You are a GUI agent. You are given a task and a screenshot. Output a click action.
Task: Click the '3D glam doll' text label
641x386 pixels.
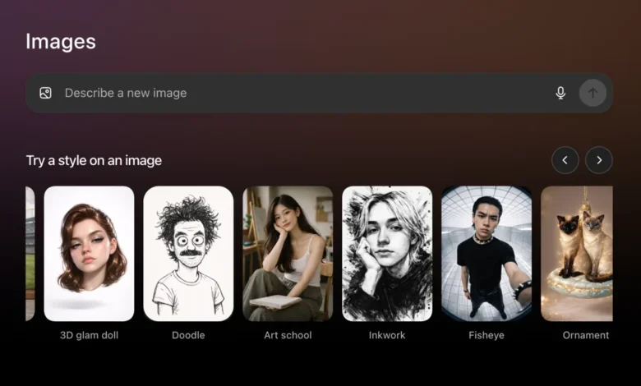[89, 335]
